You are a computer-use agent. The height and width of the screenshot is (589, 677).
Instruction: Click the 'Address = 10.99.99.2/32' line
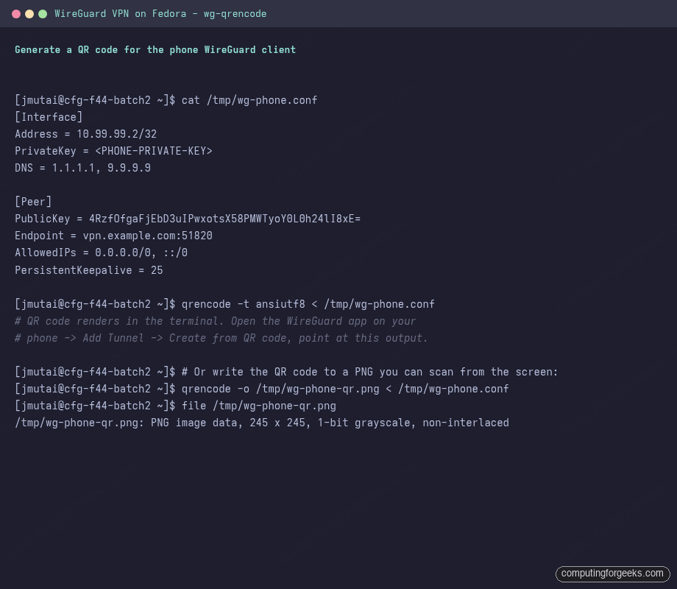(85, 134)
